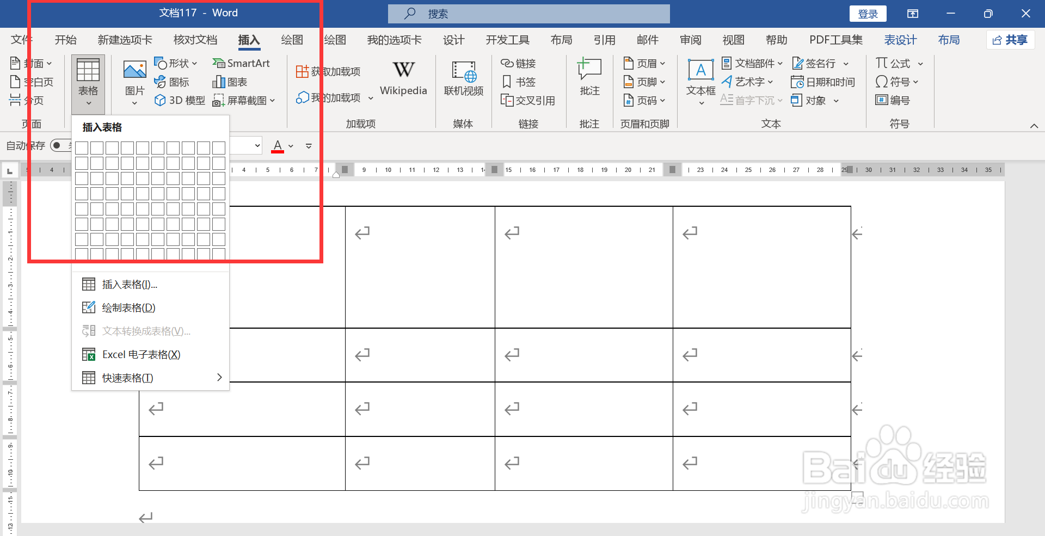Customize Quick Access Toolbar dropdown
1045x536 pixels.
coord(309,146)
